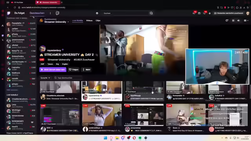
Task: Open the Opera browser taskbar icon
Action: tap(134, 138)
